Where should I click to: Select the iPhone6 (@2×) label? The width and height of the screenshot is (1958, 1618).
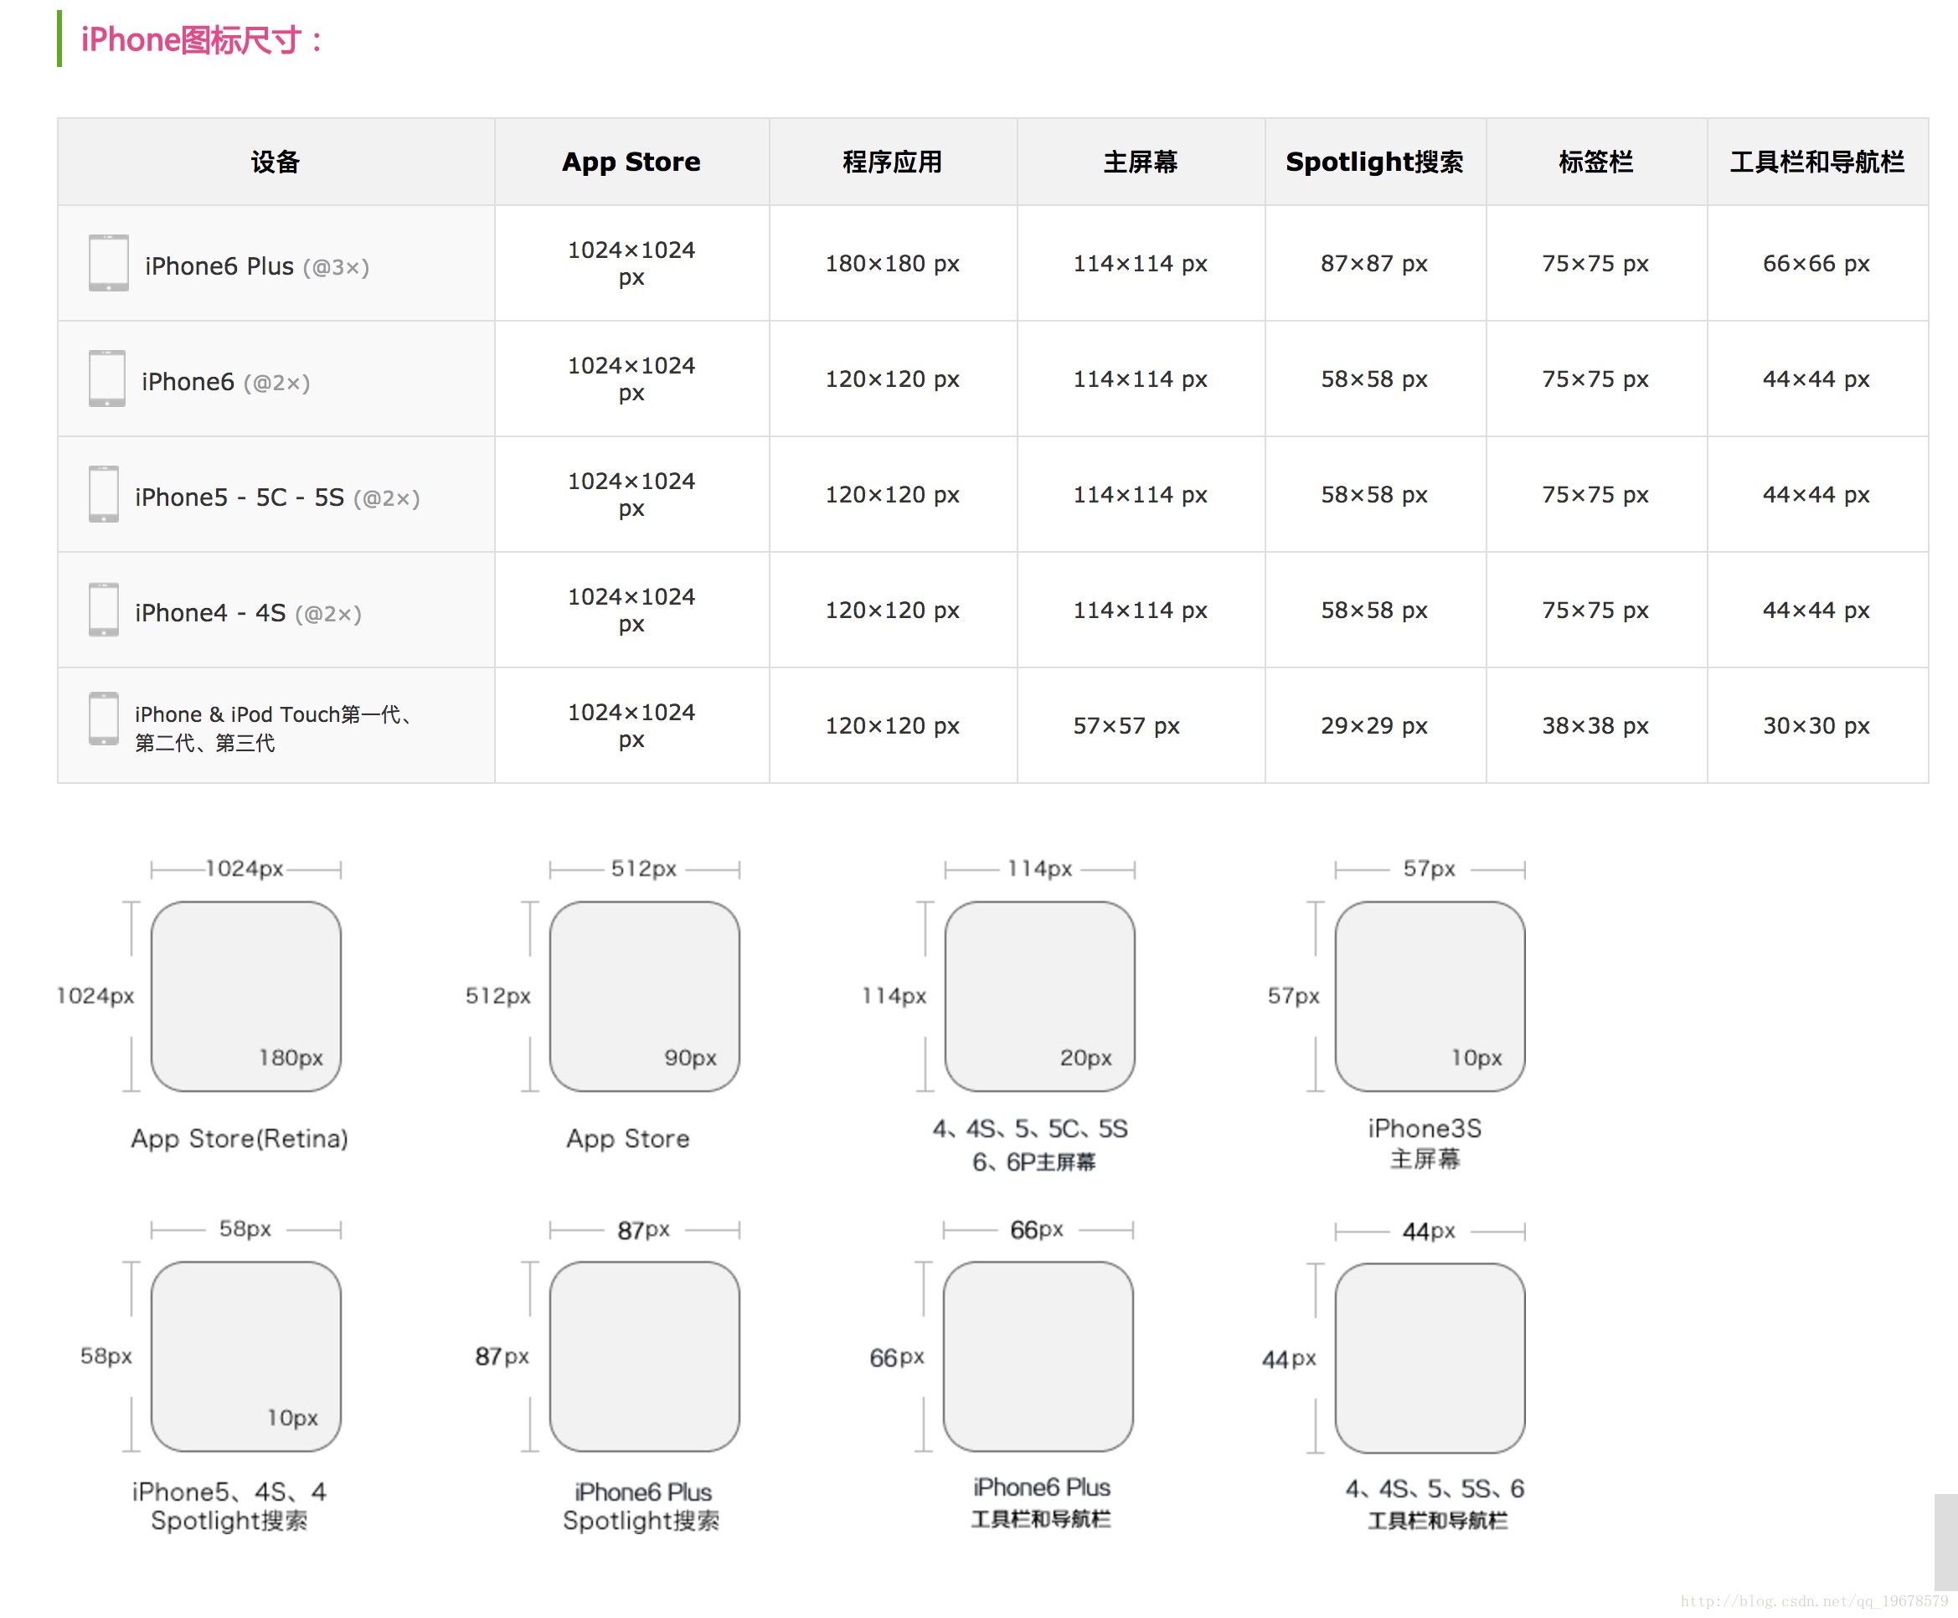(x=225, y=382)
